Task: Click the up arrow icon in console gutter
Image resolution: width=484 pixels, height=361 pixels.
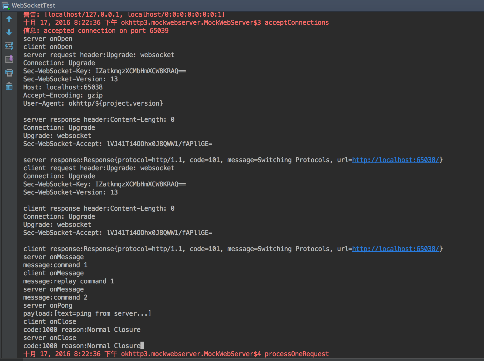Action: tap(9, 19)
